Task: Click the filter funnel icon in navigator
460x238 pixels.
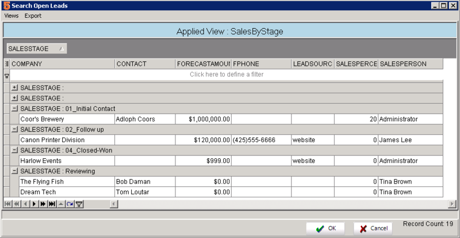Action: tap(79, 204)
